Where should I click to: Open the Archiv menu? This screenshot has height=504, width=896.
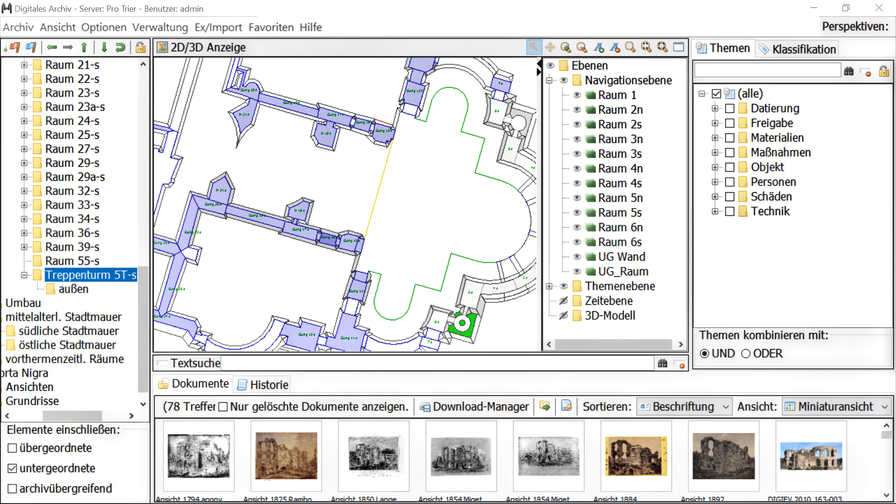pyautogui.click(x=18, y=27)
